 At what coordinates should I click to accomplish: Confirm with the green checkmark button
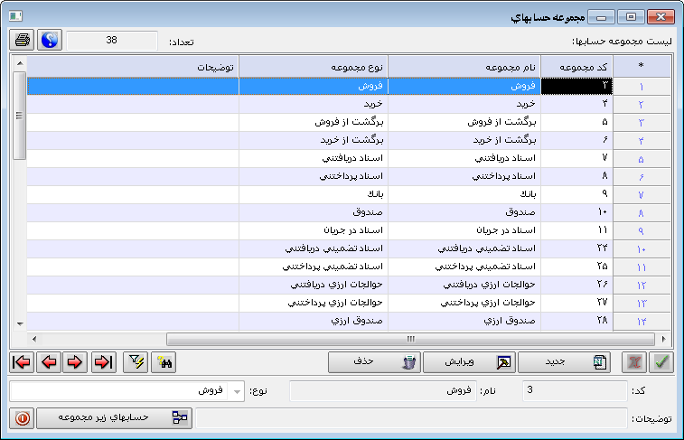tap(661, 362)
